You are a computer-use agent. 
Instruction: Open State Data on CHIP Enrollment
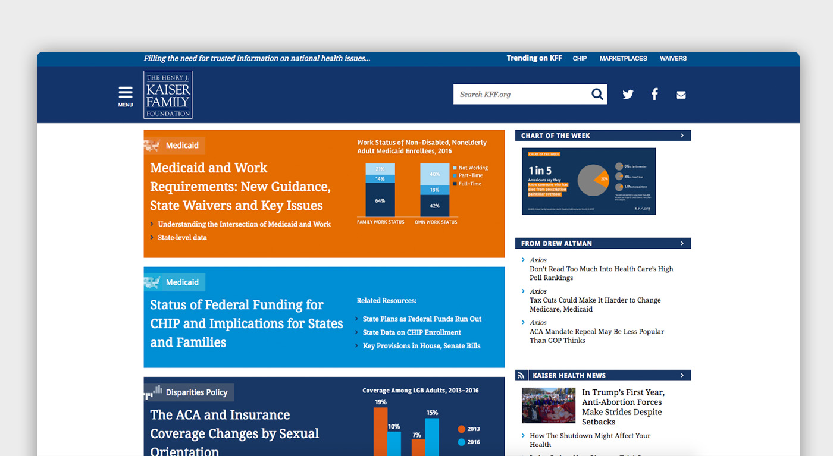point(412,332)
